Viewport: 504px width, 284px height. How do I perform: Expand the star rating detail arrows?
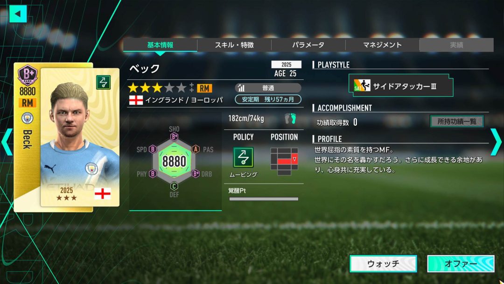coord(192,87)
